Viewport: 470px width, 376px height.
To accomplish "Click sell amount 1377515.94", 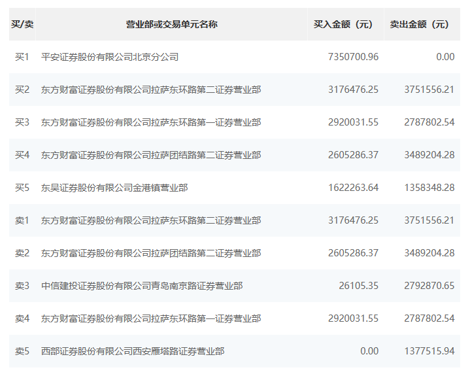I will [x=429, y=351].
